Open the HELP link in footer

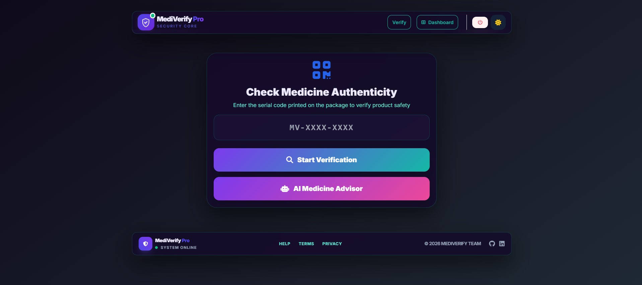point(284,244)
